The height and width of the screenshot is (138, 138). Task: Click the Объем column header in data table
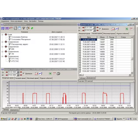pos(102,37)
